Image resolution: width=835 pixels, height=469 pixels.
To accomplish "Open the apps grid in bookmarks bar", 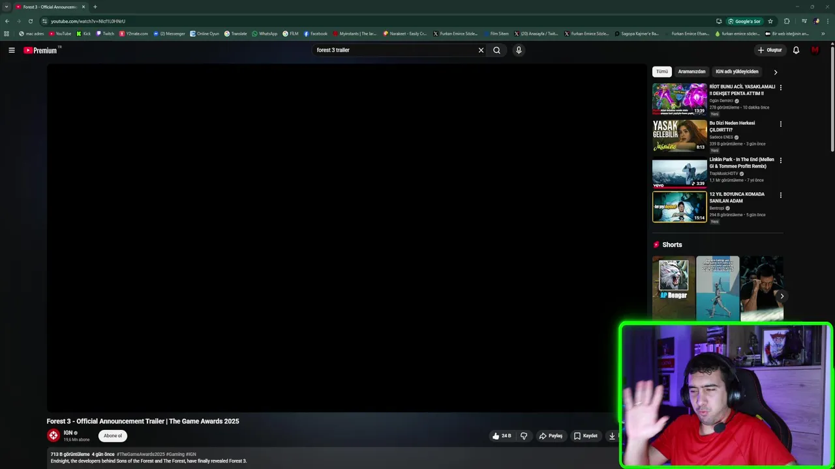I will (x=7, y=34).
